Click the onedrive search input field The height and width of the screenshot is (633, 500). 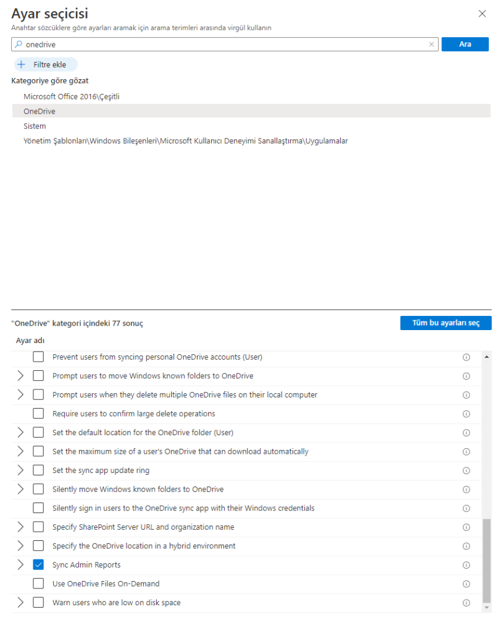pyautogui.click(x=222, y=45)
